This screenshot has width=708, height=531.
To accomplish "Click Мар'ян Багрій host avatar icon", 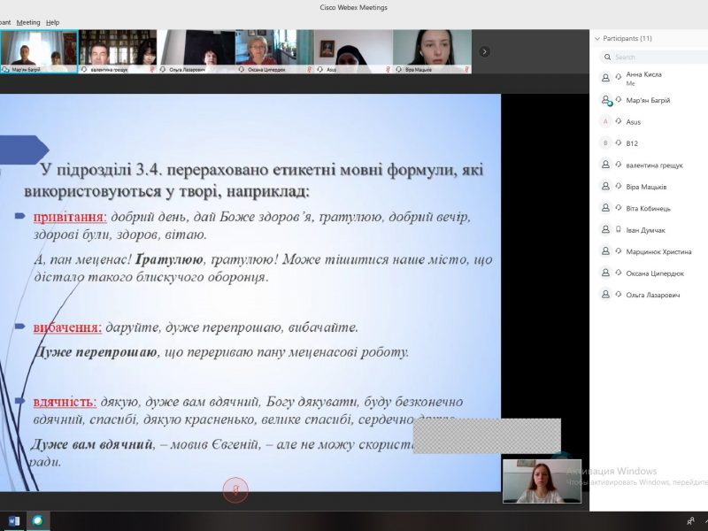I will tap(605, 100).
